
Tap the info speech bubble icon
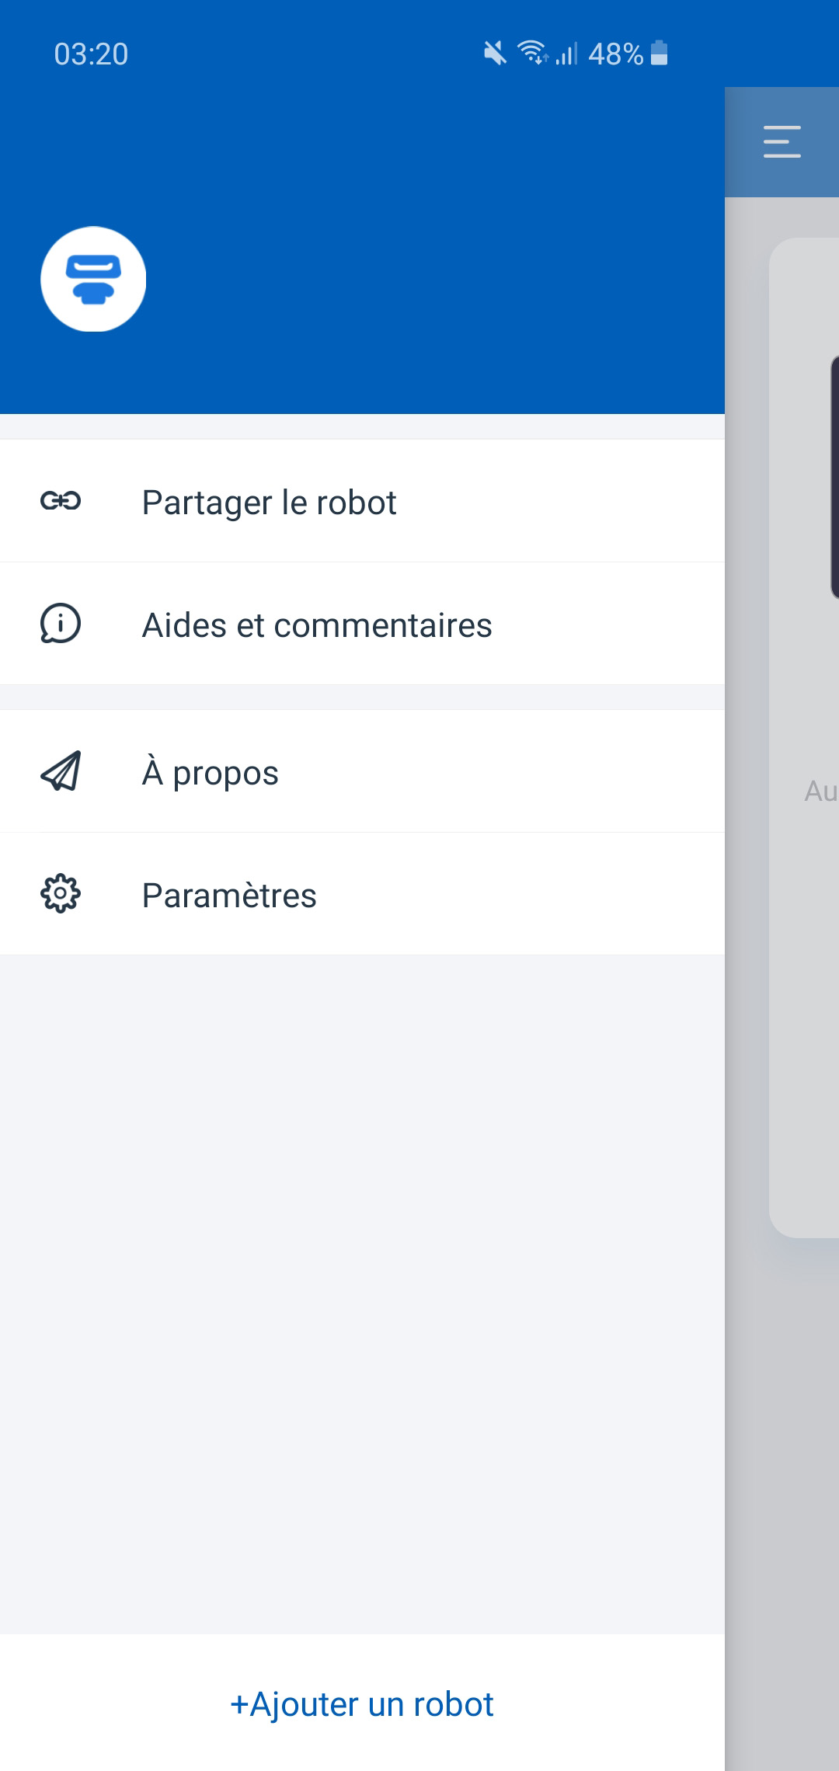[x=61, y=624]
